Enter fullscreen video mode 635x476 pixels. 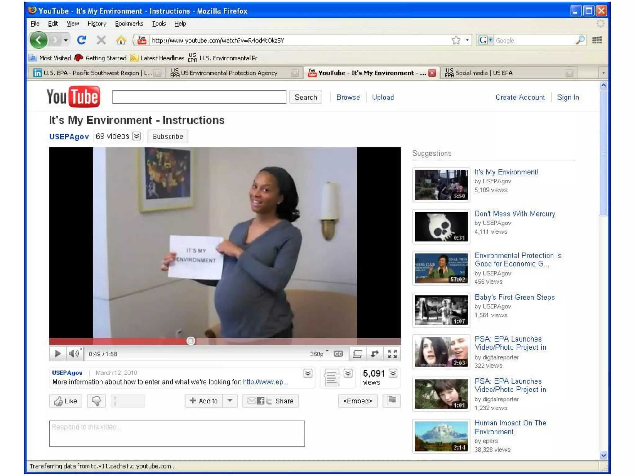tap(392, 354)
